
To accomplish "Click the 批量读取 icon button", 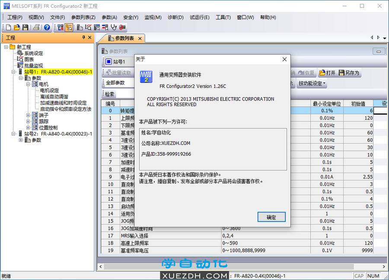I will pos(118,73).
